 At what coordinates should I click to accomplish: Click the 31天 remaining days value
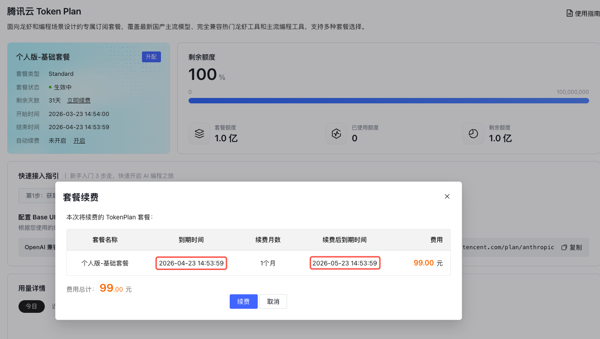tap(55, 101)
